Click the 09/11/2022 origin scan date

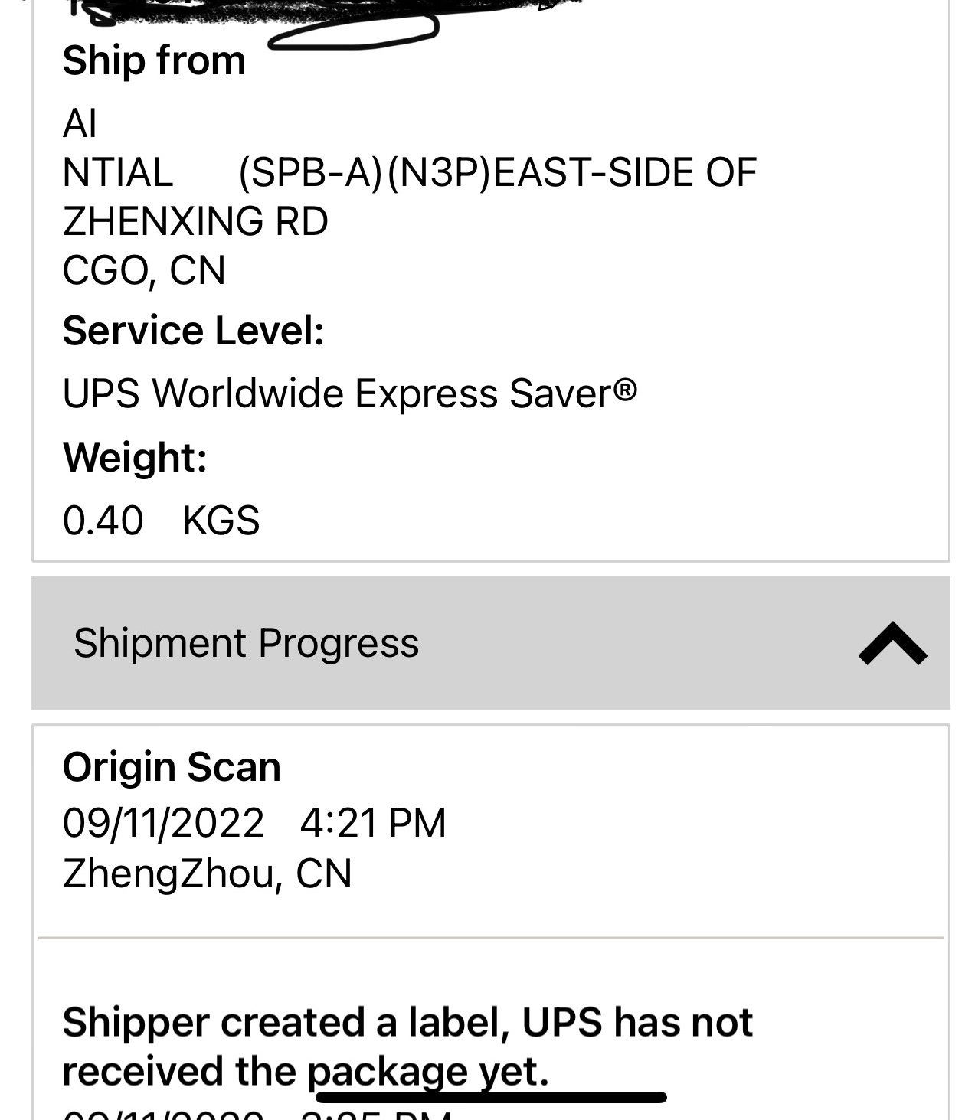(163, 823)
